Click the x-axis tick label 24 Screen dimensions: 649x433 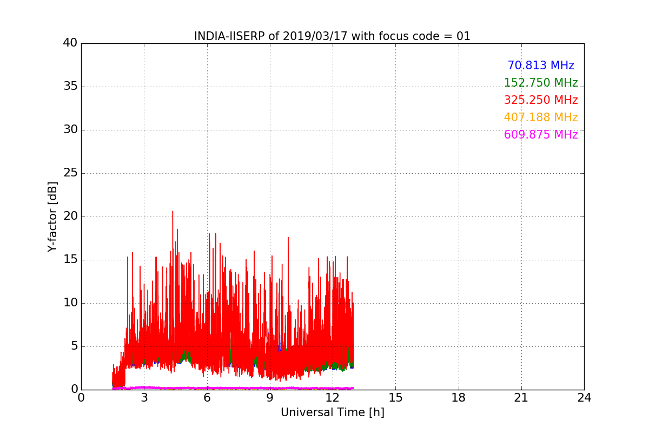point(584,398)
